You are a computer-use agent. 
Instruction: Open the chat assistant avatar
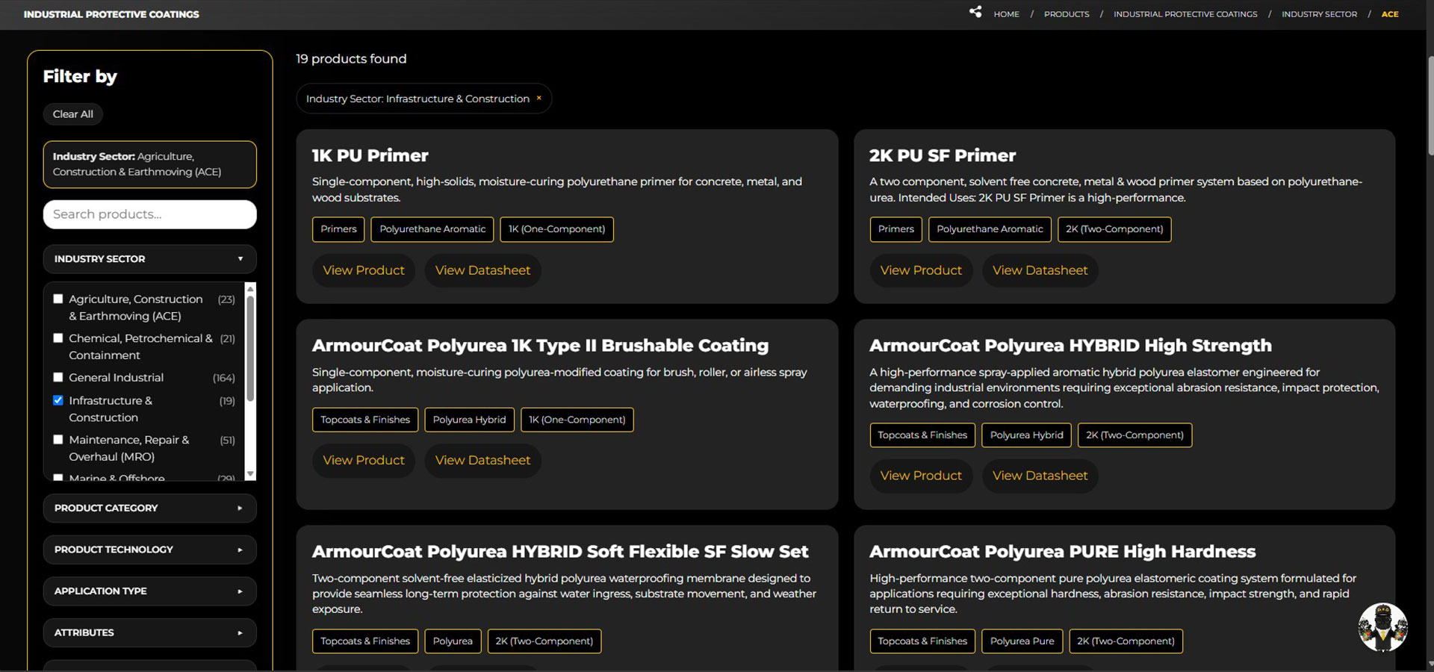1382,627
